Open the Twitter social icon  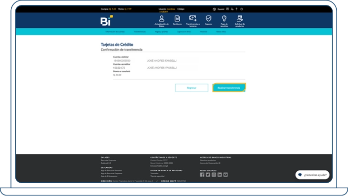[x=208, y=175]
